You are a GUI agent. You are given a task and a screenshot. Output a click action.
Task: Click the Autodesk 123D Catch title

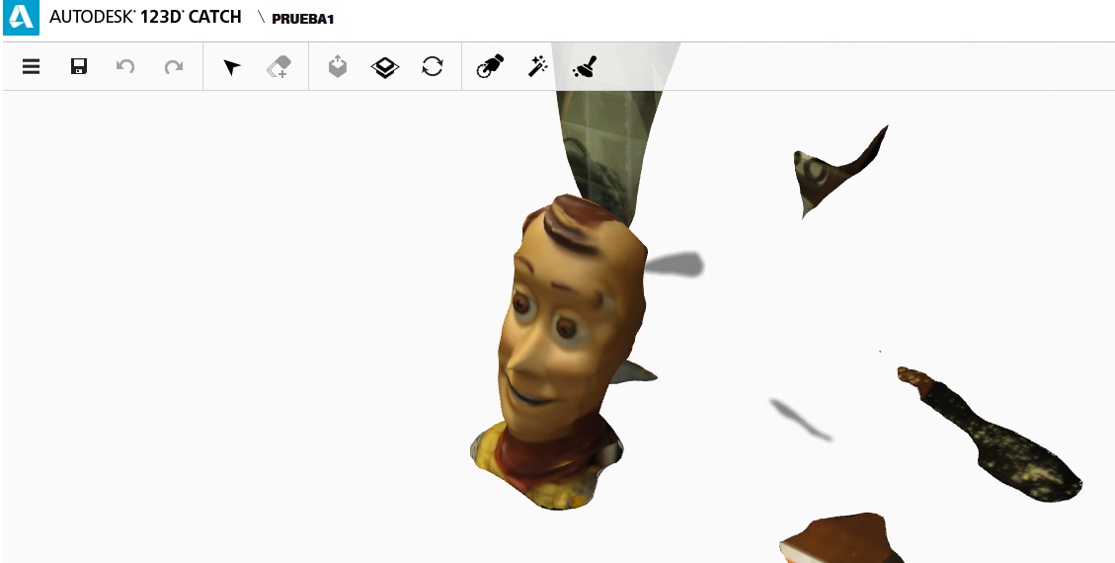click(x=145, y=17)
